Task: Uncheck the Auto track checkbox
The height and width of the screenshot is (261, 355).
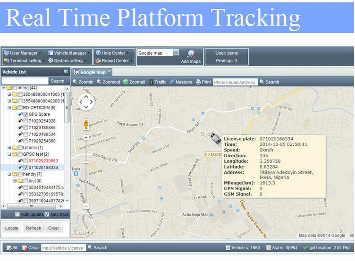Action: 46,215
